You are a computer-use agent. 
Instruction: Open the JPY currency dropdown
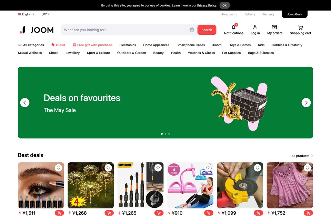click(46, 14)
